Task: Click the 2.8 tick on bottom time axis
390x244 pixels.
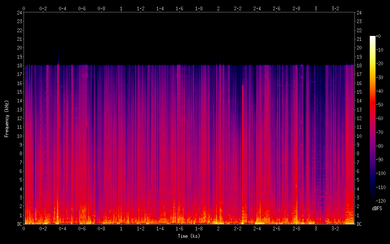Action: coord(297,228)
